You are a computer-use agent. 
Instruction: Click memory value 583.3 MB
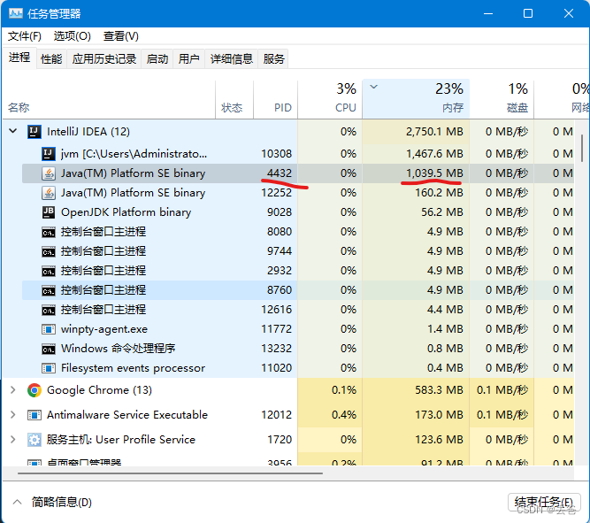tap(439, 390)
